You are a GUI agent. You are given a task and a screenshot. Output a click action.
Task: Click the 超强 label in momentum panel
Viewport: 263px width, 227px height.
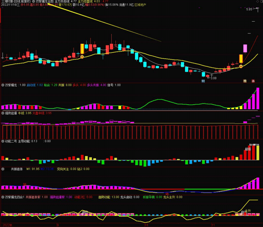point(248,149)
